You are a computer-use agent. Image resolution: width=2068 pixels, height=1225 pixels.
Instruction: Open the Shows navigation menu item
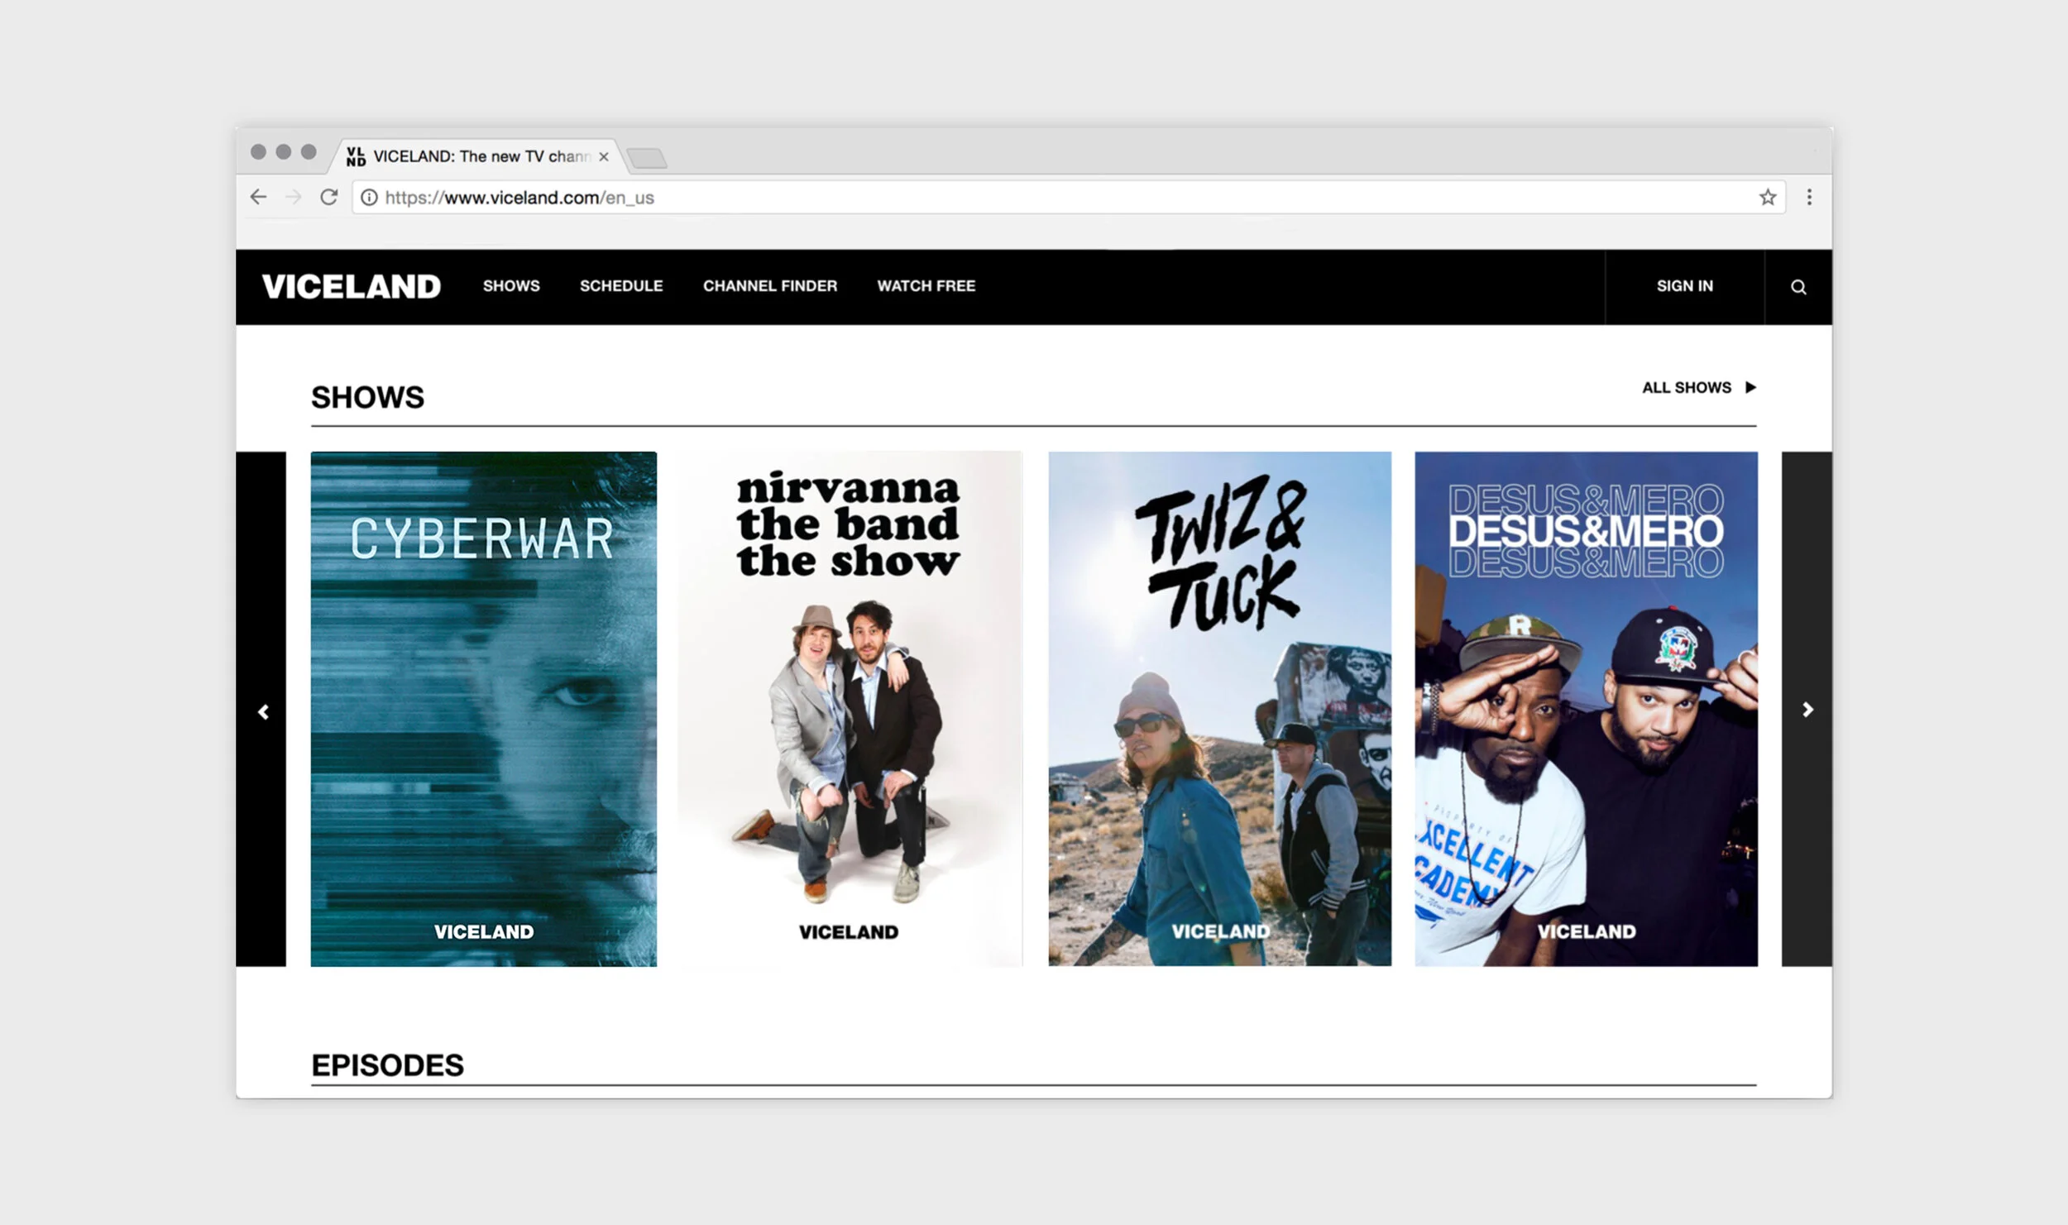point(511,286)
